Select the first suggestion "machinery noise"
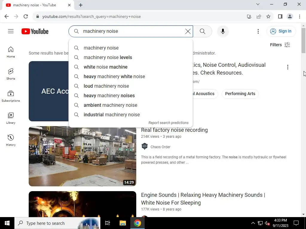306x229 pixels. coord(131,48)
